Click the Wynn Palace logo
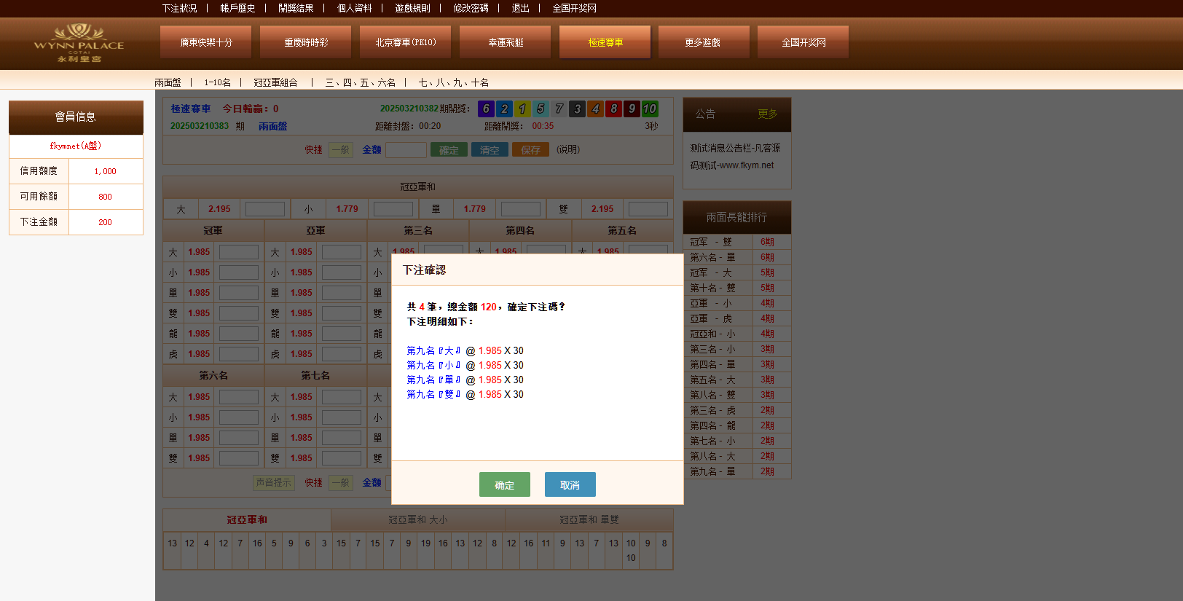The image size is (1183, 601). coord(79,43)
